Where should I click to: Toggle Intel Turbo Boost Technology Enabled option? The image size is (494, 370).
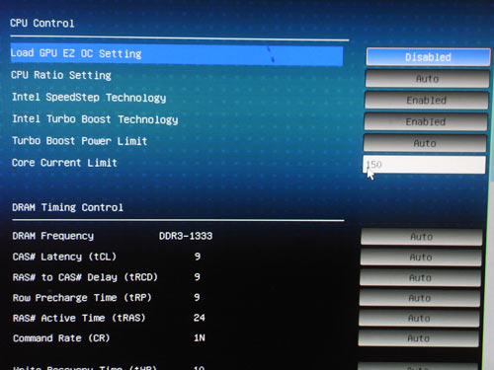[426, 121]
